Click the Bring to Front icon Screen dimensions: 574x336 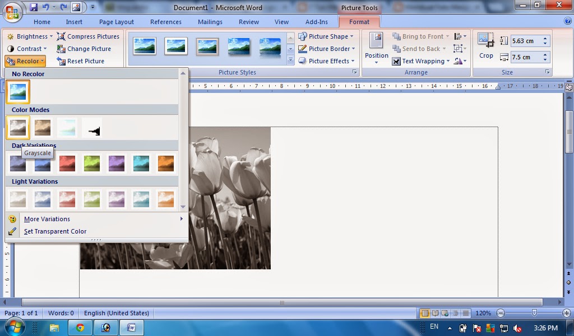pyautogui.click(x=396, y=36)
